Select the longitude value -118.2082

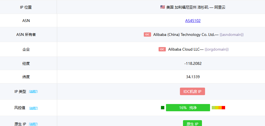click(x=193, y=63)
